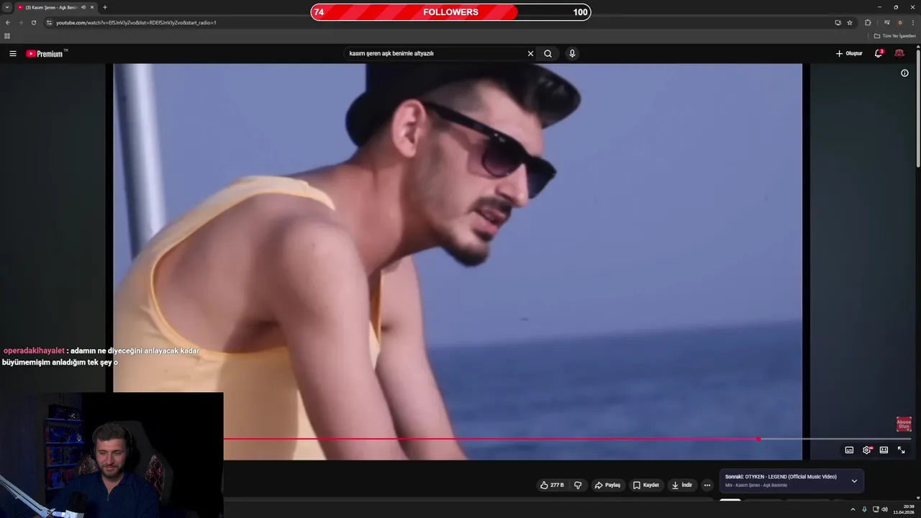
Task: Click the search magnifier button
Action: pyautogui.click(x=548, y=53)
